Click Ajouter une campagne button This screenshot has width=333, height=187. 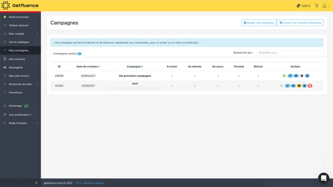tap(259, 23)
